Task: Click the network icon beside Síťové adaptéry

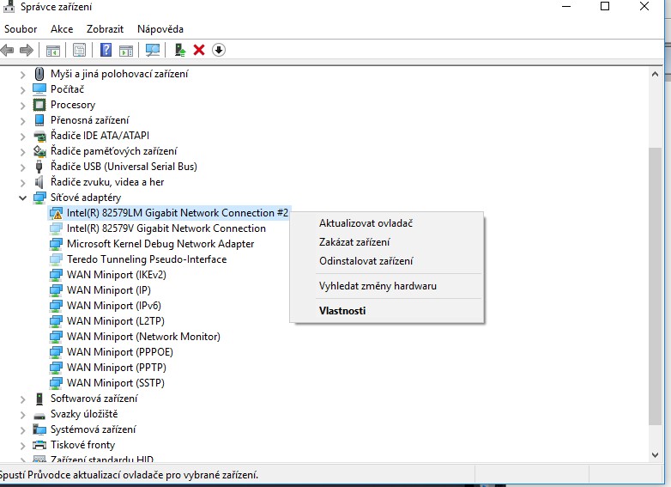Action: pyautogui.click(x=39, y=198)
